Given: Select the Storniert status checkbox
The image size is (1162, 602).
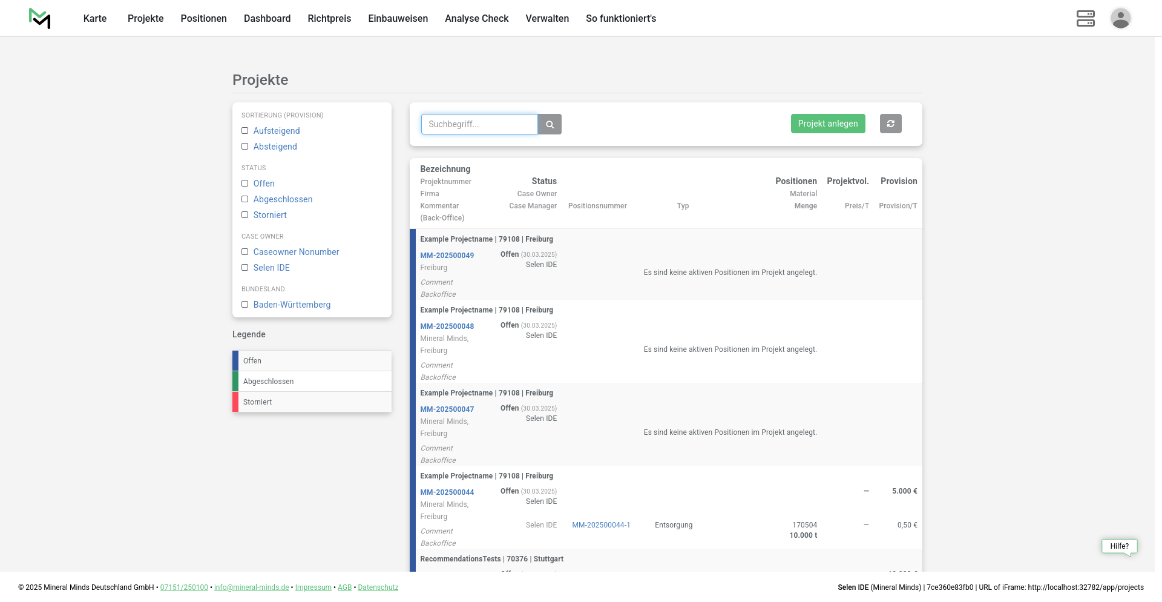Looking at the screenshot, I should click(245, 215).
